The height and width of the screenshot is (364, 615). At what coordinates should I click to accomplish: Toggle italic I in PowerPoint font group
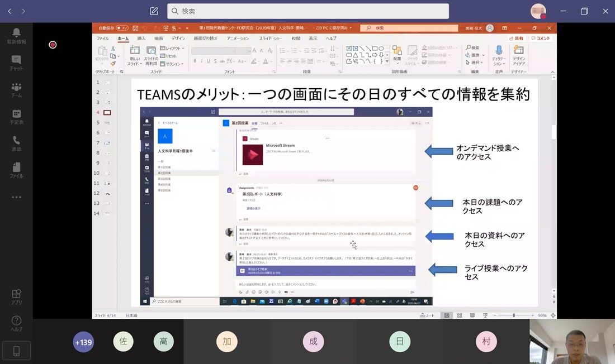[x=202, y=61]
